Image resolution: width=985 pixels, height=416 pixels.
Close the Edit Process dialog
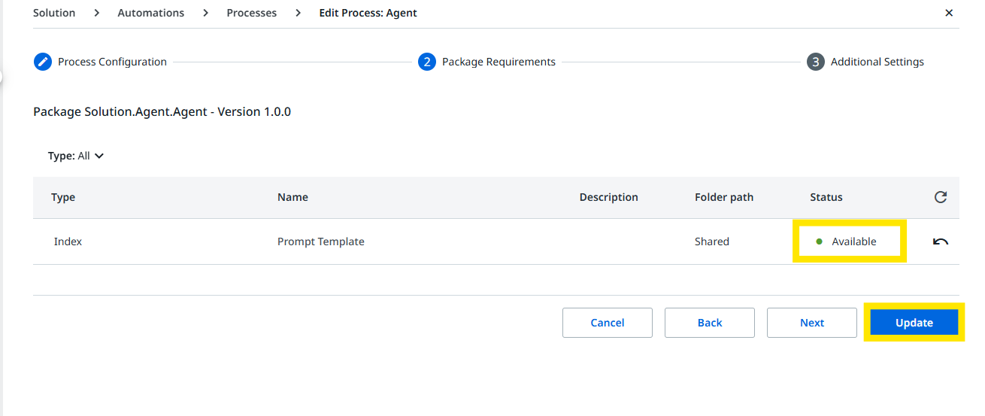[x=949, y=13]
